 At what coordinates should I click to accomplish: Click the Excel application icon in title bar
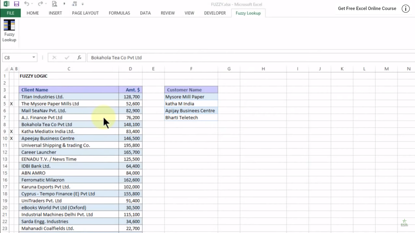coord(7,4)
